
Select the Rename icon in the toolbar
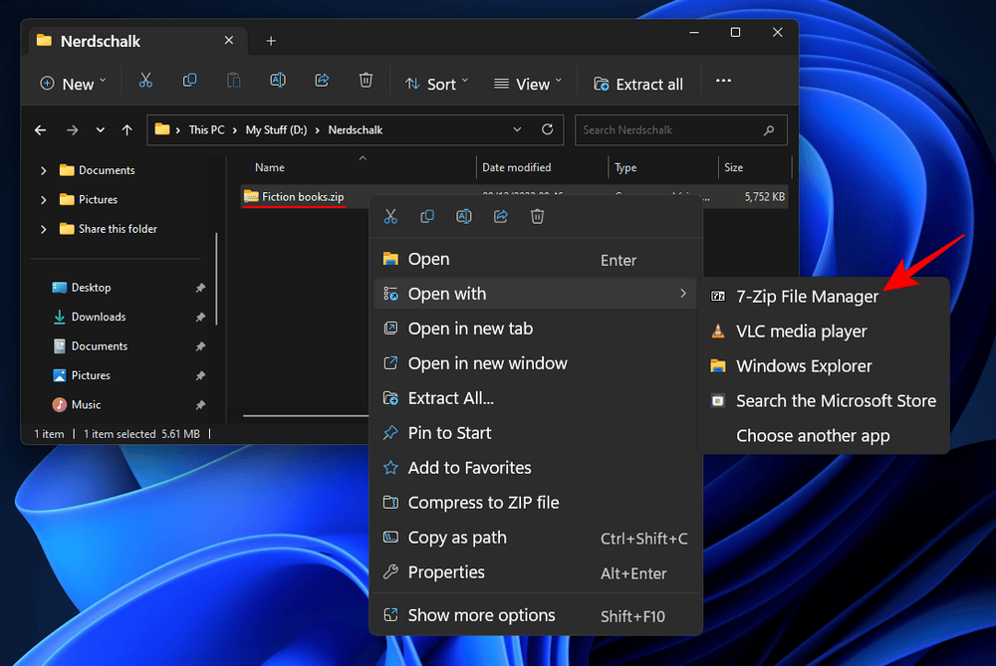pyautogui.click(x=277, y=81)
